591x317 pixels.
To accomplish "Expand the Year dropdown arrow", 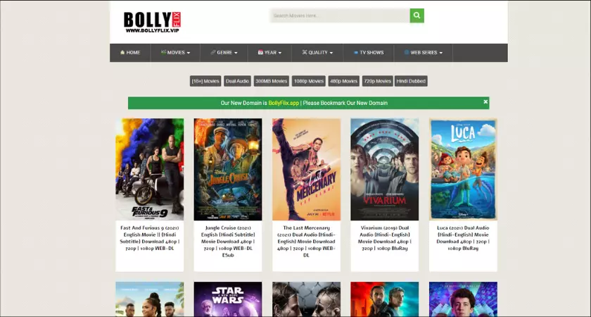I will 280,53.
